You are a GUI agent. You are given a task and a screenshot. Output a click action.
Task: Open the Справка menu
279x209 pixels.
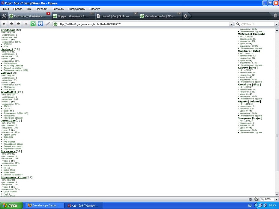pyautogui.click(x=95, y=9)
